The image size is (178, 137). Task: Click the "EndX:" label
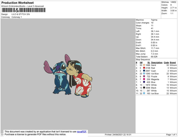point(139,43)
